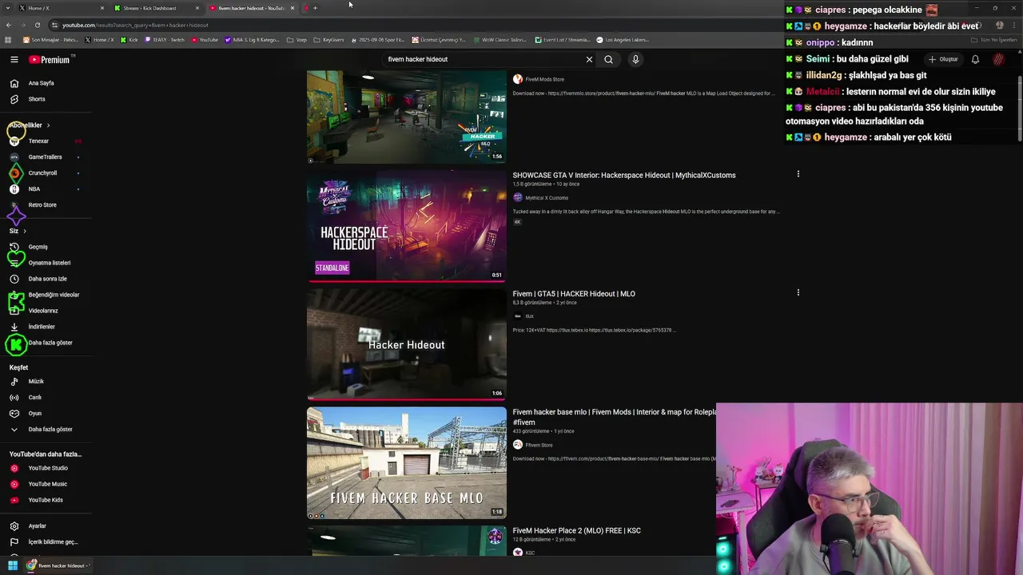1023x575 pixels.
Task: Close the fivem hacker hideout tab
Action: pyautogui.click(x=293, y=8)
